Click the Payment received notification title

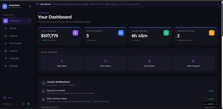pyautogui.click(x=56, y=91)
